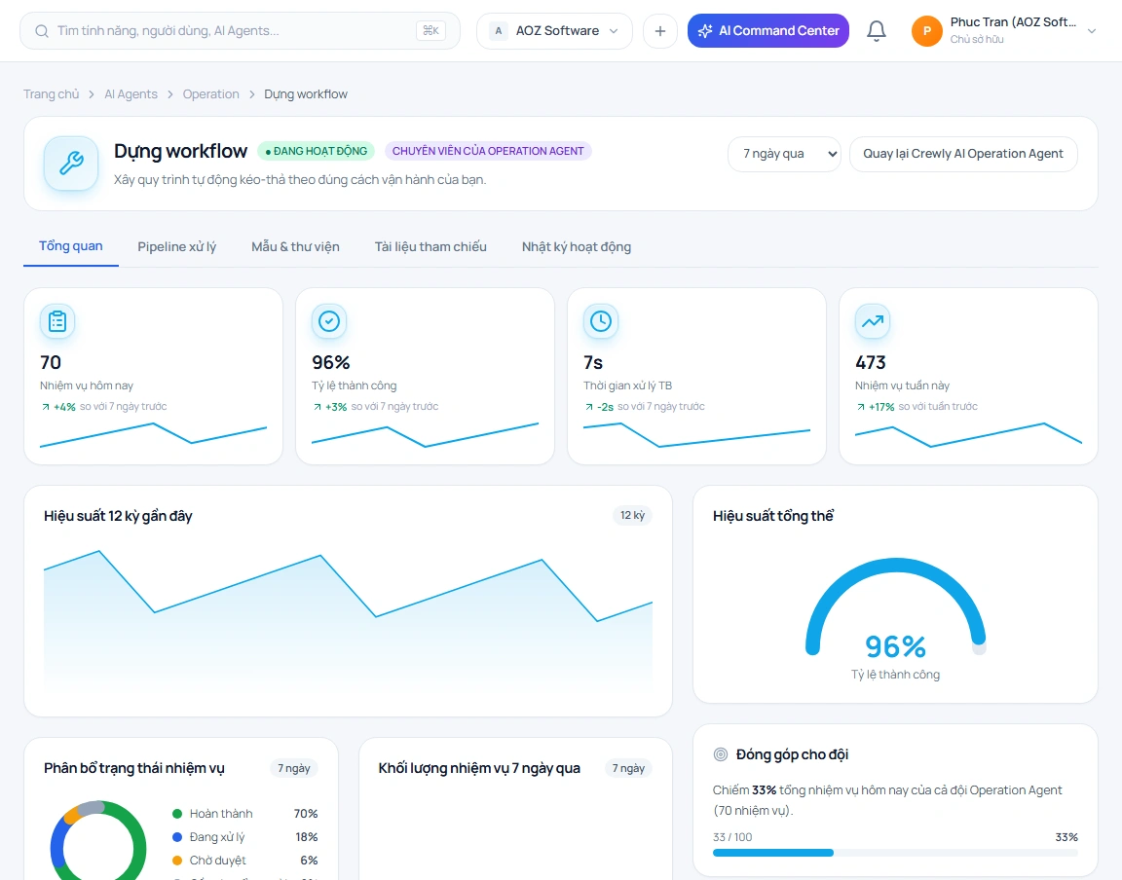Click the up arrow next to +17%
The width and height of the screenshot is (1122, 880).
pos(861,406)
